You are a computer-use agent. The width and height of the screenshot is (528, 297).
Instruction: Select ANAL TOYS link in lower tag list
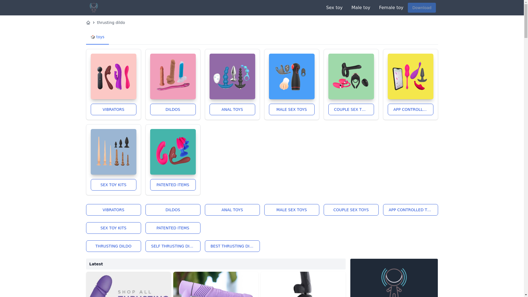[232, 210]
